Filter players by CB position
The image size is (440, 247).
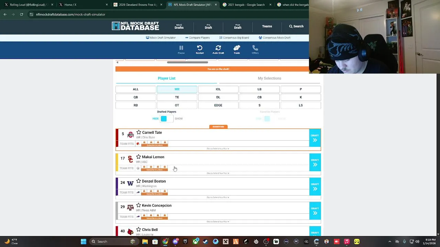coord(260,97)
